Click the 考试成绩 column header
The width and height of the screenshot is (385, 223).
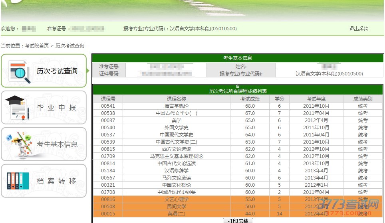(x=250, y=99)
